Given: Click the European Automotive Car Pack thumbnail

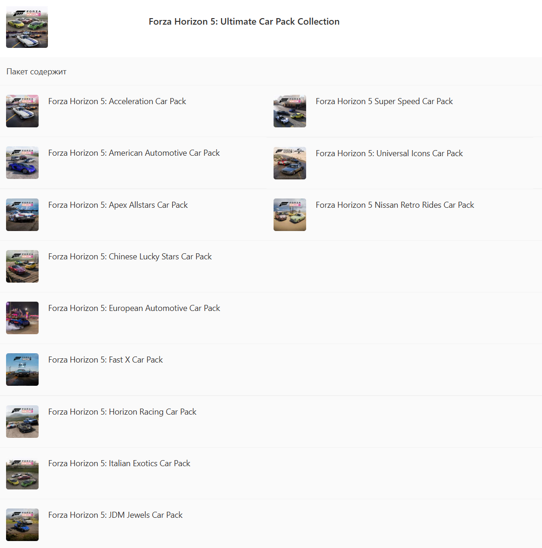Looking at the screenshot, I should pos(22,318).
